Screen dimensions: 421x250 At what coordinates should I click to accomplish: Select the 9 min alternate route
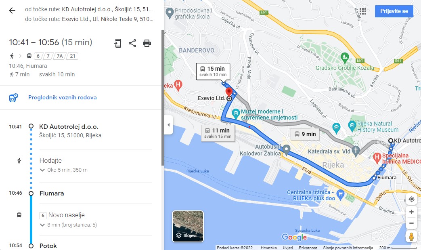[305, 134]
